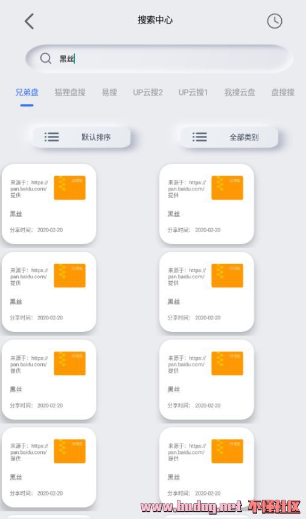Open the fourth-row left result card
Image resolution: width=306 pixels, height=519 pixels.
pos(49,467)
